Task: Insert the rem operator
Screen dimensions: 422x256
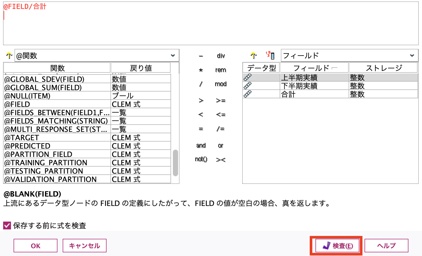Action: tap(221, 70)
